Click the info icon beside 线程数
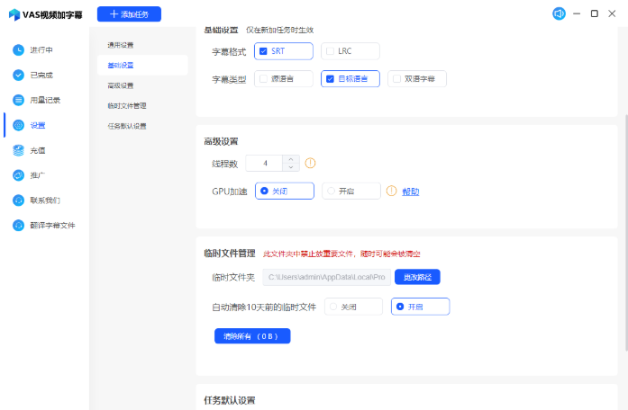Viewport: 628px width, 410px height. click(x=310, y=163)
